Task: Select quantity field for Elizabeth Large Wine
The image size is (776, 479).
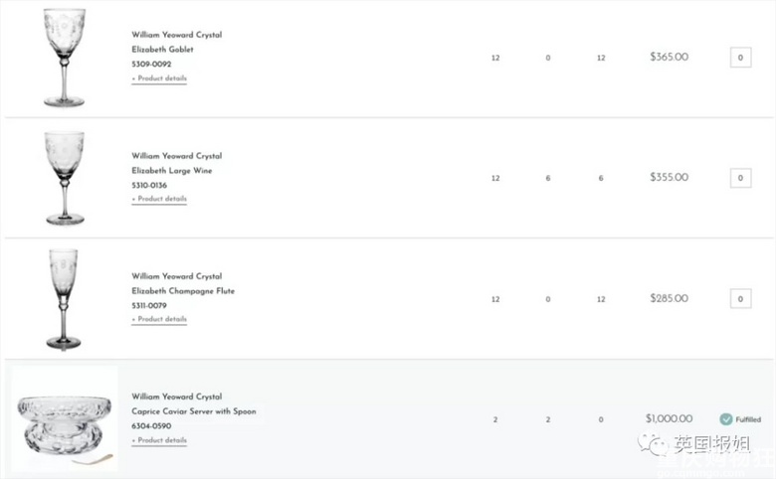Action: coord(740,178)
